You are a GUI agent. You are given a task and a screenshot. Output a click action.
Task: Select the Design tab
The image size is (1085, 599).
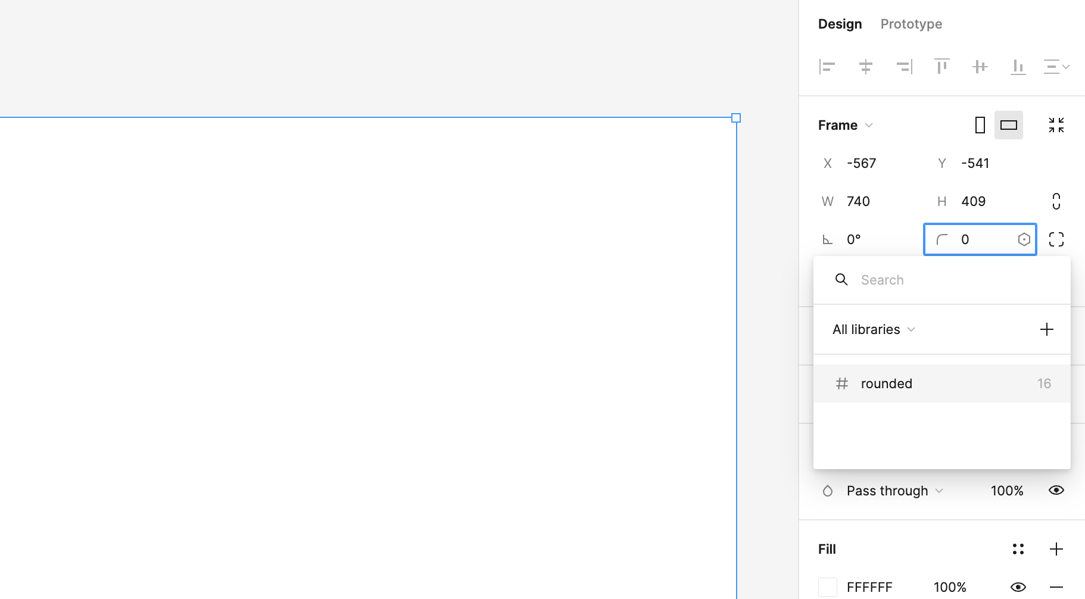pyautogui.click(x=840, y=24)
